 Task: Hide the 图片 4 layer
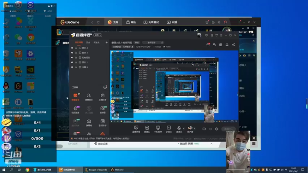click(x=72, y=48)
